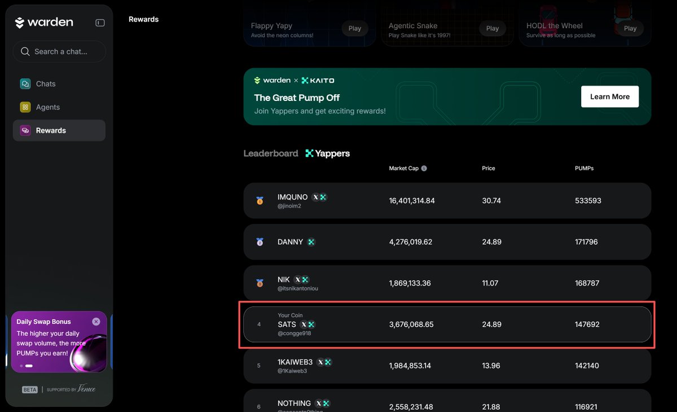Click the 1KAIWEB3 price 13.96
Viewport: 677px width, 412px height.
(x=491, y=366)
